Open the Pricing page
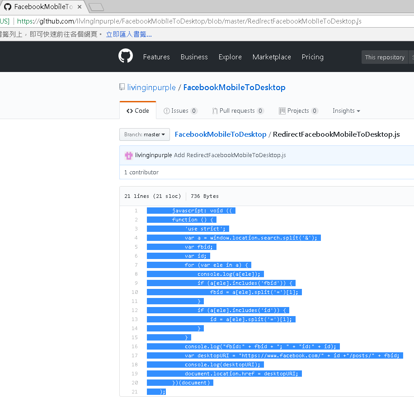 313,57
